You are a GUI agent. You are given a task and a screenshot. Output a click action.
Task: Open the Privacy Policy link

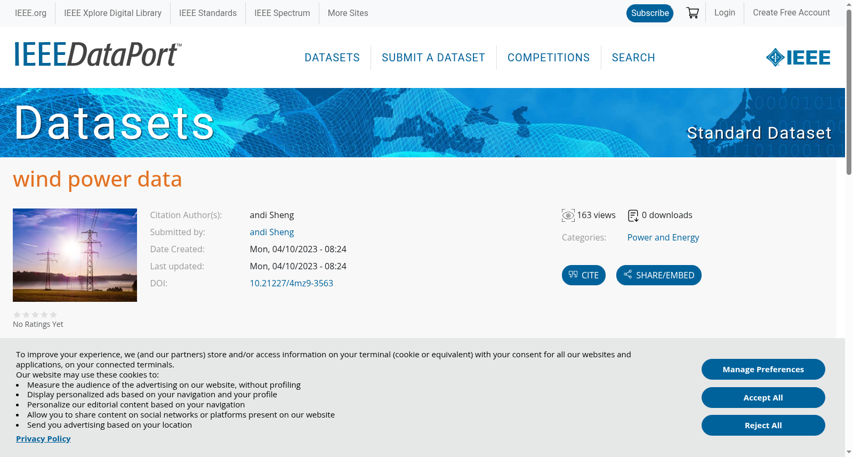click(x=43, y=438)
